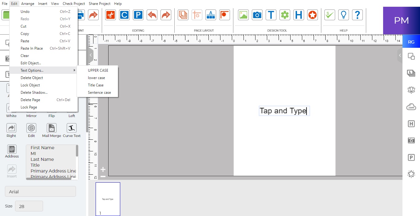Open the Insert menu in menu bar
420x216 pixels.
pos(43,4)
